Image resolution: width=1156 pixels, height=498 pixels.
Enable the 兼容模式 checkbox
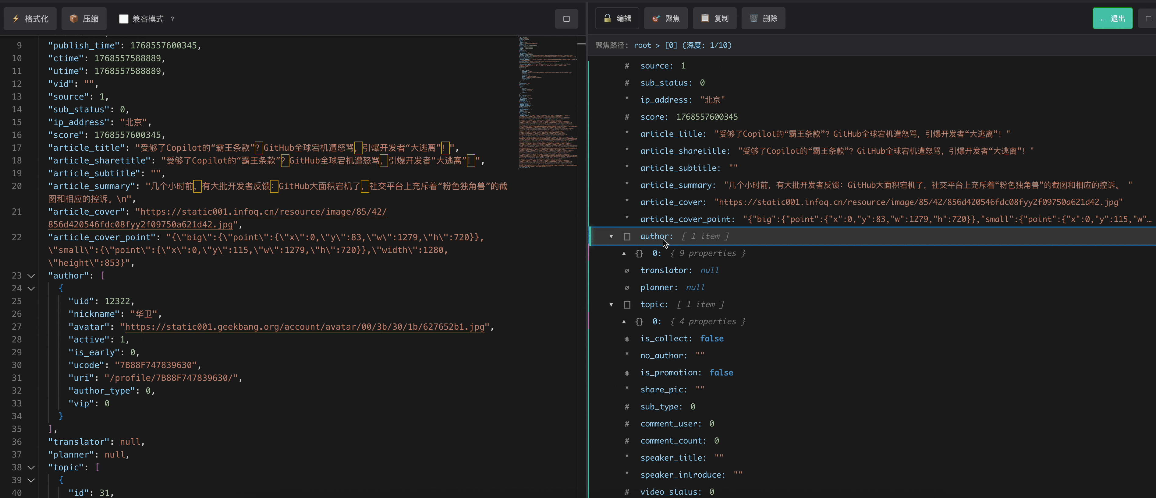pos(123,19)
